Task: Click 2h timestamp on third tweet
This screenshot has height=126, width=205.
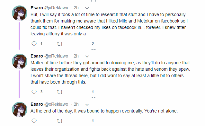Action: tap(76, 104)
